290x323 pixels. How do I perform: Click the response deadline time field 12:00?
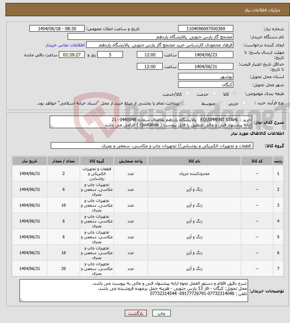click(x=150, y=55)
